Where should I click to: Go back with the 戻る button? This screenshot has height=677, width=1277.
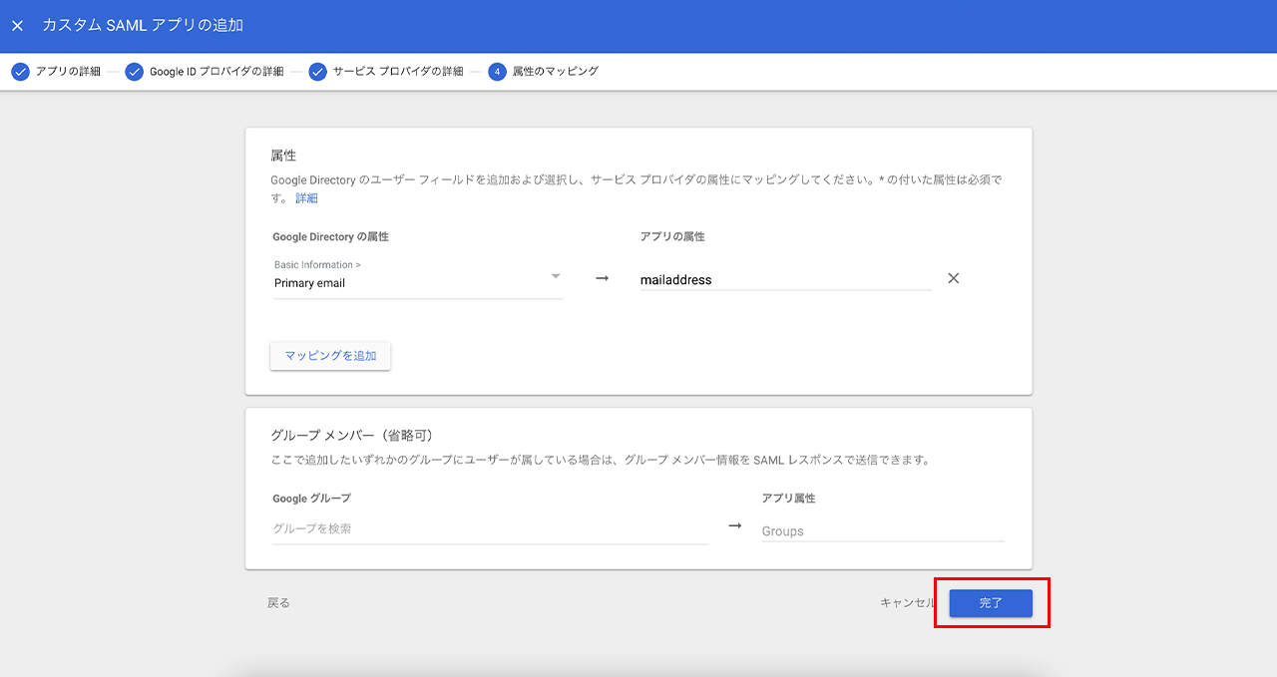tap(278, 603)
